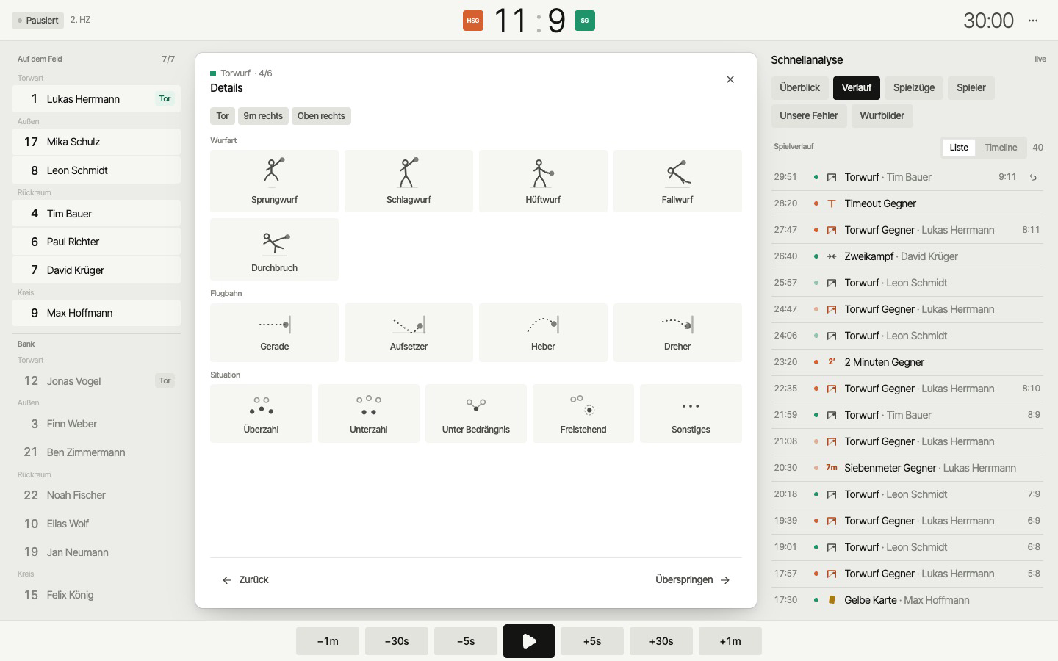Click the Oben rechts tag
The width and height of the screenshot is (1058, 661).
(x=321, y=116)
